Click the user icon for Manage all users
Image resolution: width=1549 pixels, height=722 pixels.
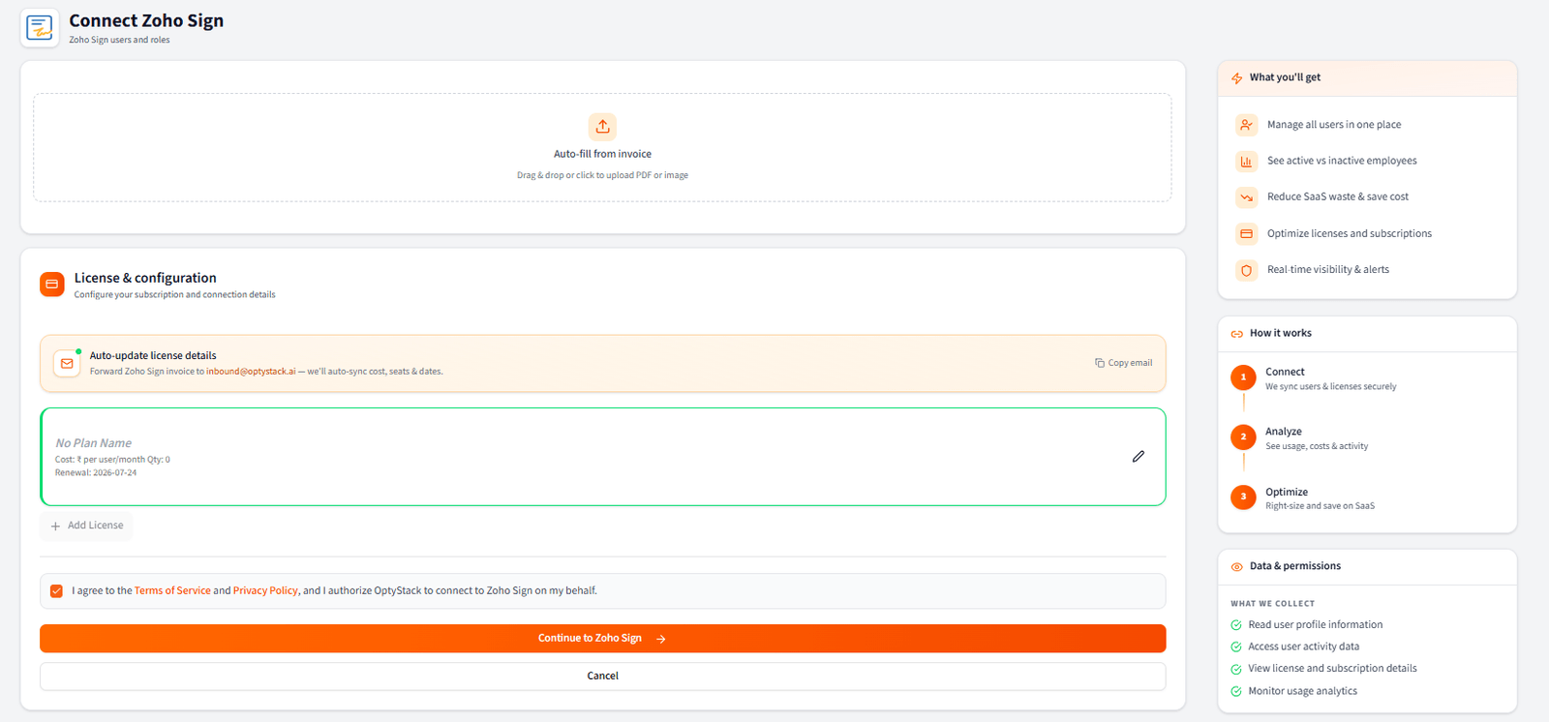tap(1246, 125)
